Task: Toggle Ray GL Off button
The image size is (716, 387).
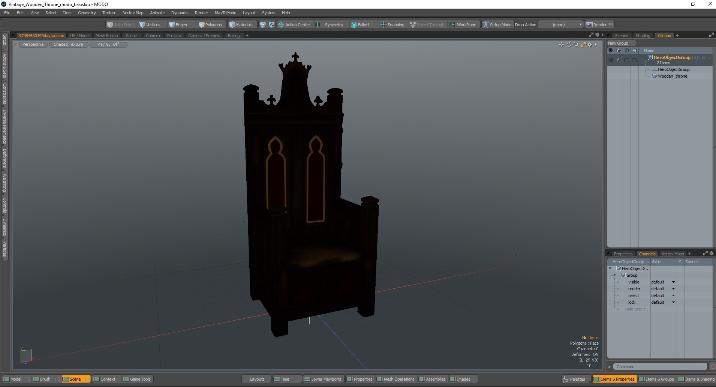Action: click(x=108, y=44)
